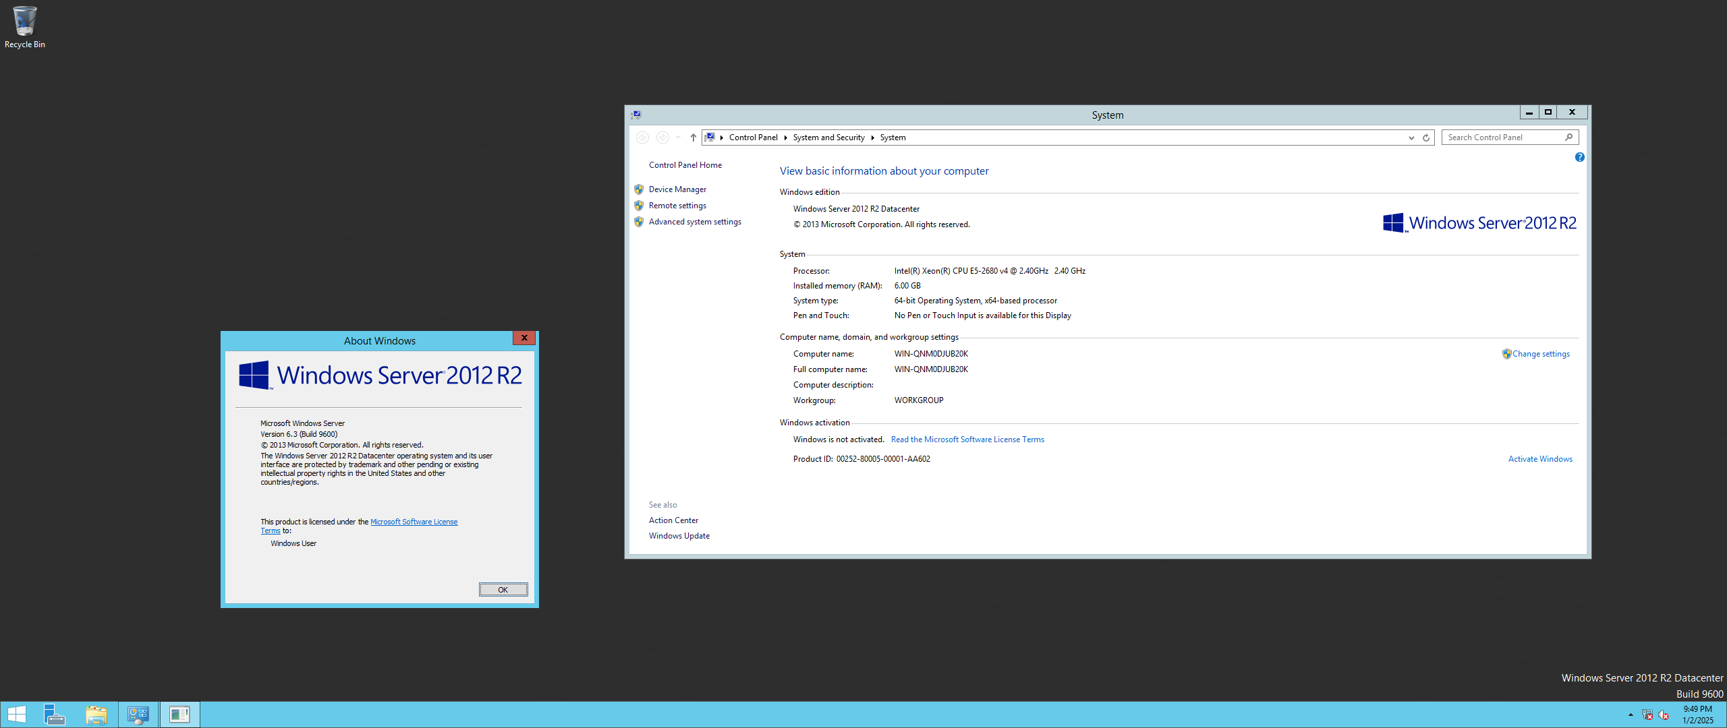The width and height of the screenshot is (1727, 728).
Task: Click the WORKGROUP value
Action: pyautogui.click(x=919, y=400)
